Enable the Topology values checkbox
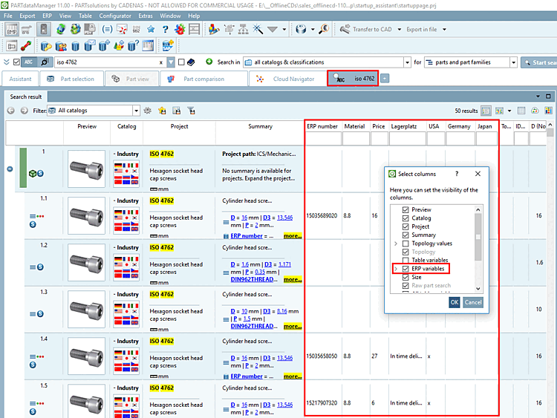Viewport: 557px width, 418px height. pyautogui.click(x=405, y=244)
